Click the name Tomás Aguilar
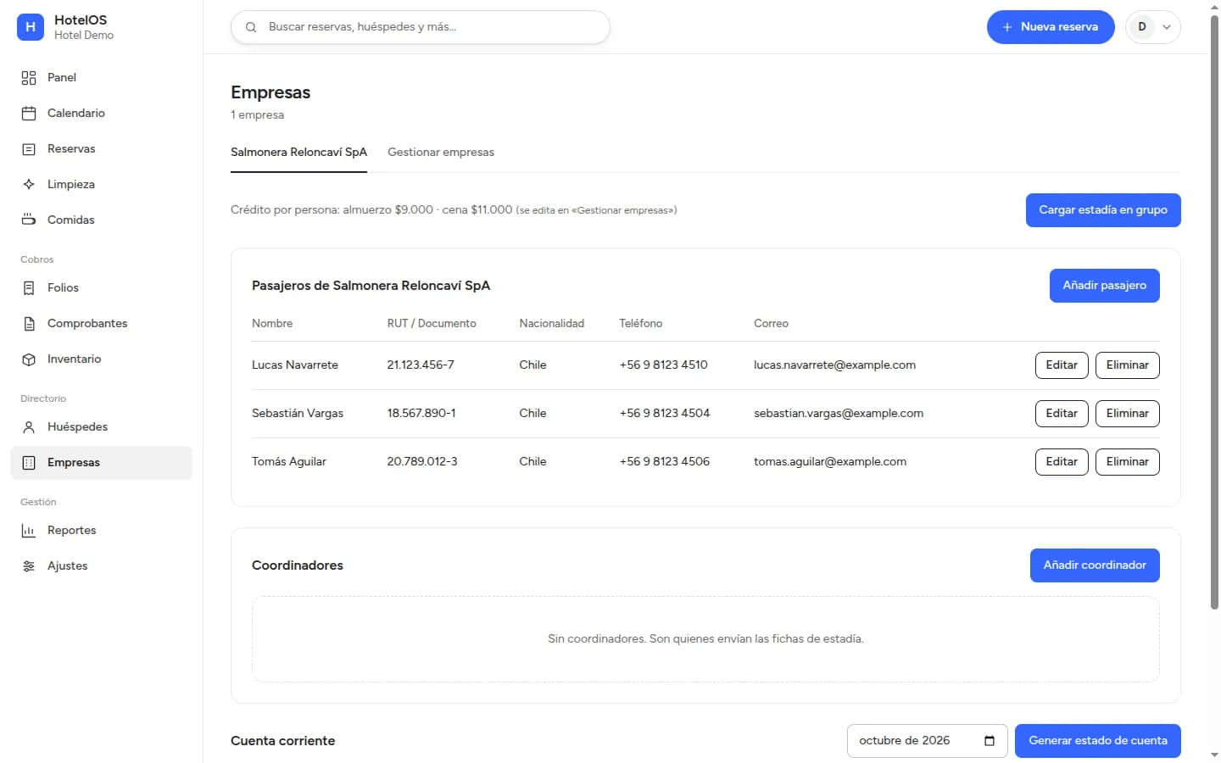 coord(289,462)
